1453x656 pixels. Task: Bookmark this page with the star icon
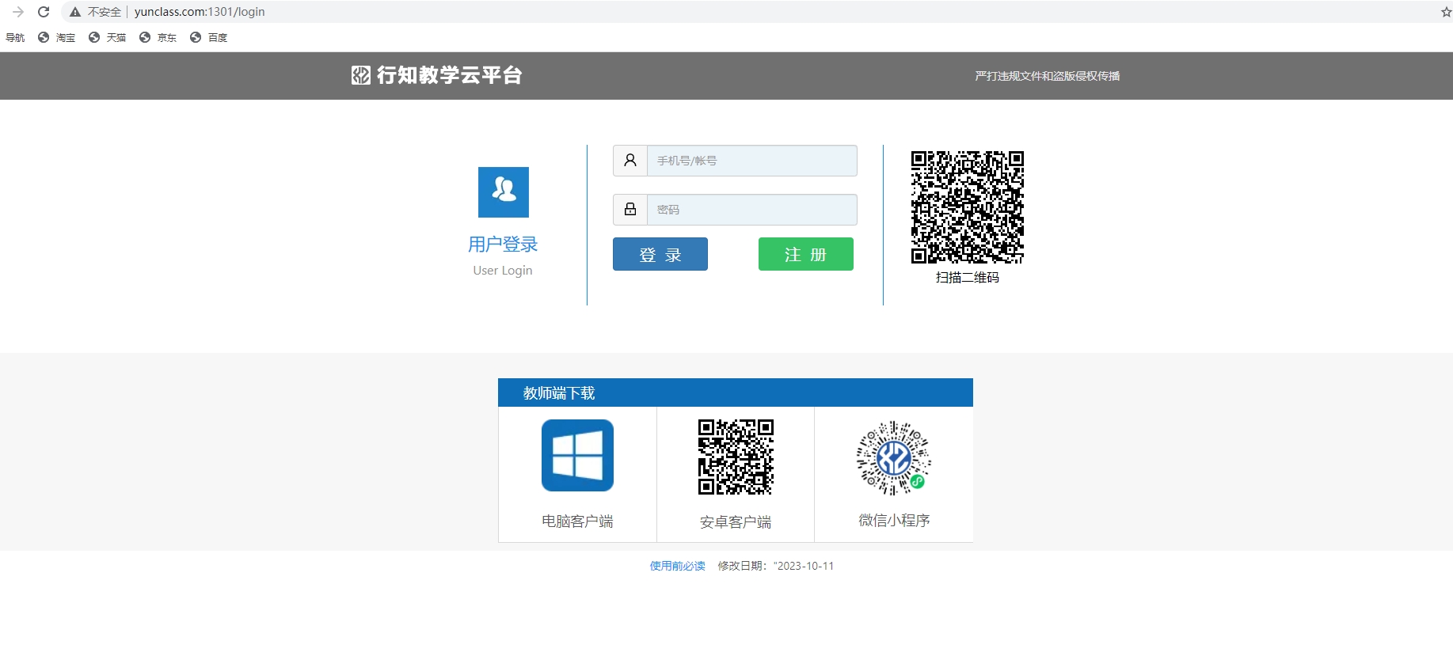[1446, 12]
